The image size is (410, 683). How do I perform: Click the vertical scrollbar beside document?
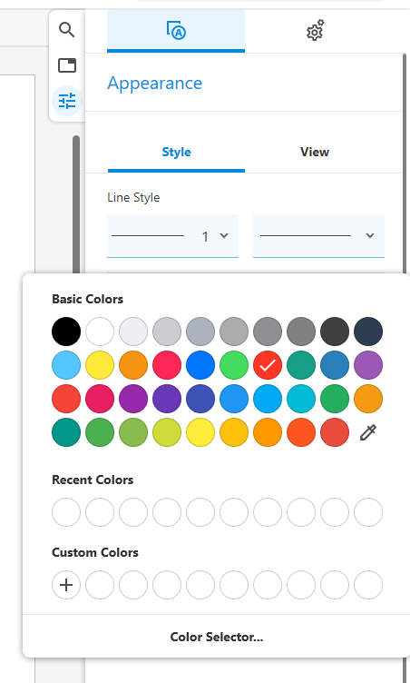76,204
